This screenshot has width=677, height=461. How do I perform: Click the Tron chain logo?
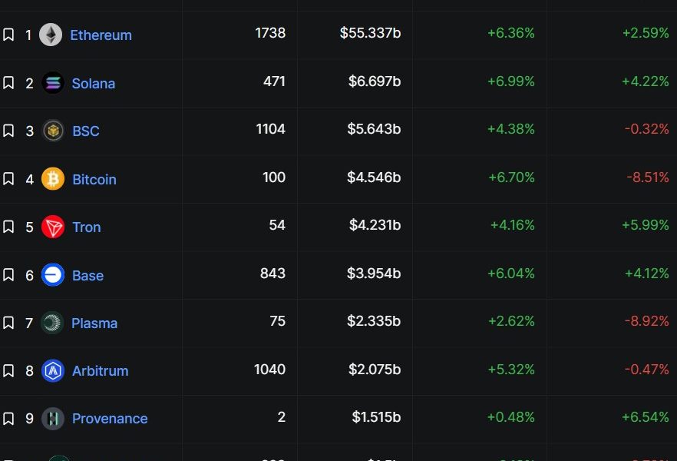pyautogui.click(x=50, y=227)
